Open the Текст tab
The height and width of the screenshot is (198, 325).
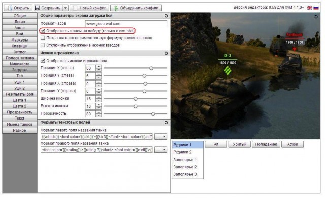click(20, 118)
